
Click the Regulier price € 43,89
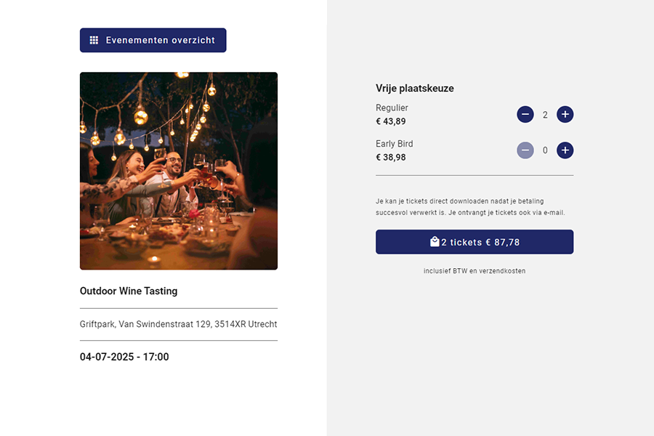coord(391,121)
